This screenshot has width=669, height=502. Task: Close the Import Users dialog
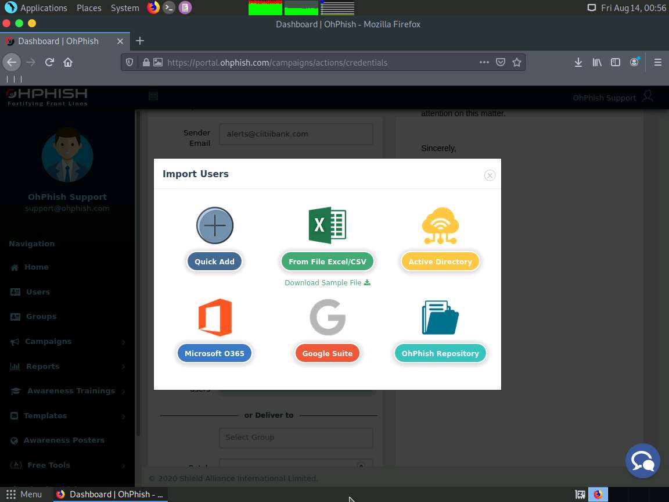click(490, 175)
